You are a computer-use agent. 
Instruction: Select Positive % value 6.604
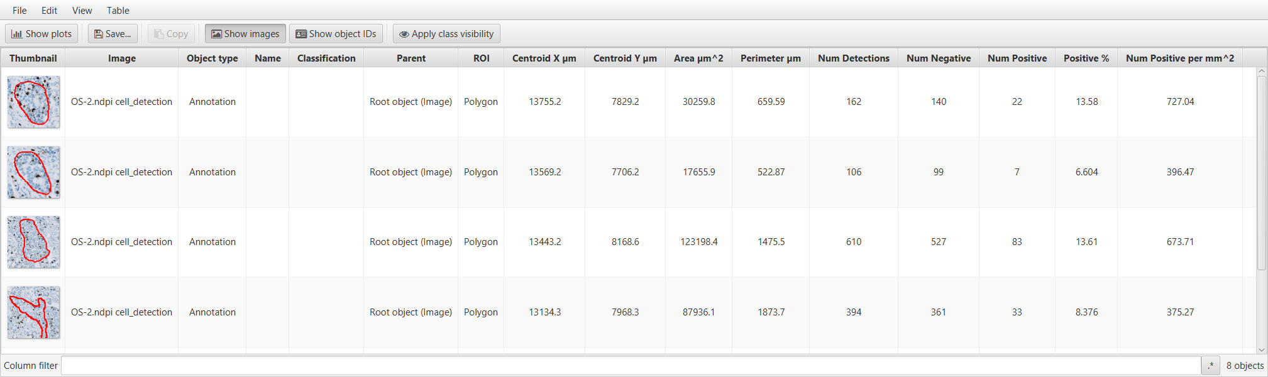pyautogui.click(x=1087, y=172)
